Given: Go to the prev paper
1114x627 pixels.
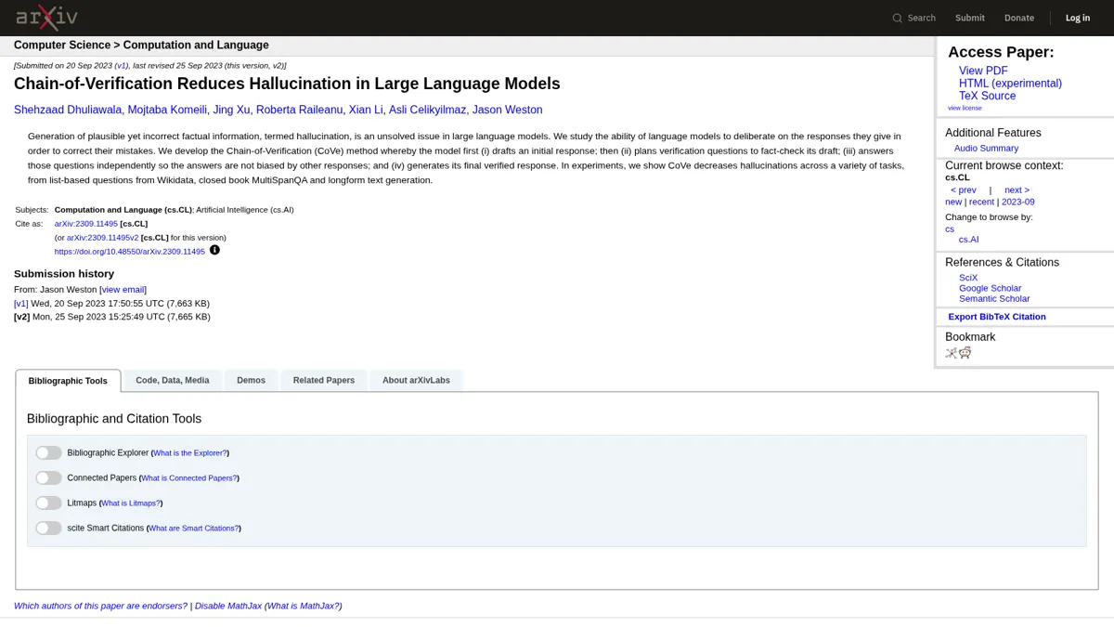Looking at the screenshot, I should (x=963, y=189).
